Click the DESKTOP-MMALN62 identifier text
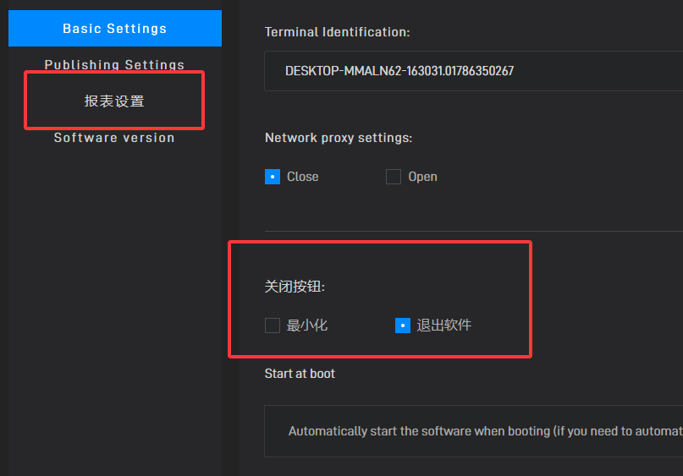The image size is (683, 476). [x=399, y=71]
